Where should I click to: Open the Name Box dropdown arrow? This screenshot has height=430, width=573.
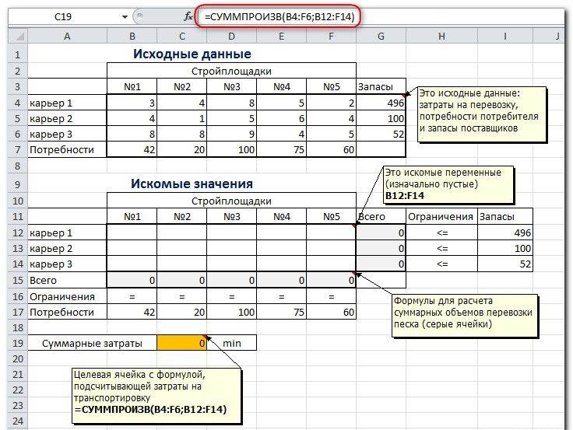pos(125,17)
